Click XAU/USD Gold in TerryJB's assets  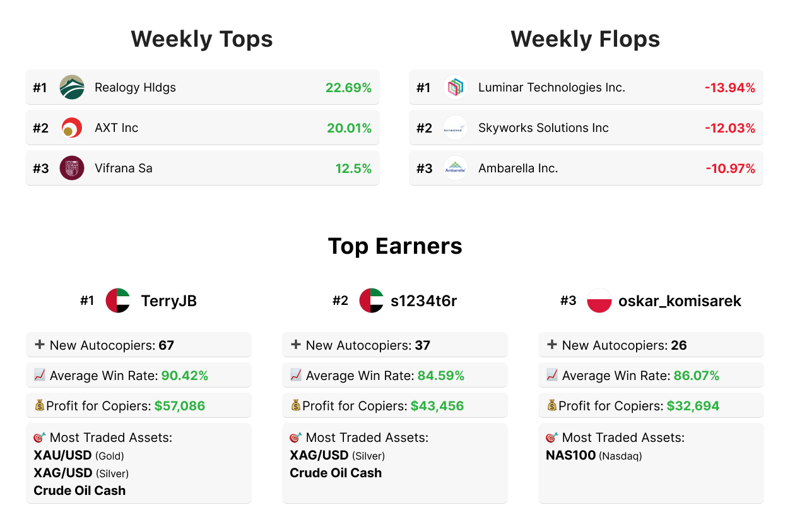pyautogui.click(x=79, y=455)
